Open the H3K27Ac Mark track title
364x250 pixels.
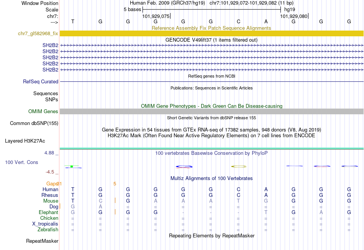[x=212, y=136]
